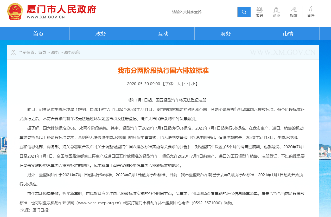Open the 企业 enterprise icon
The image size is (331, 217).
pos(276,12)
